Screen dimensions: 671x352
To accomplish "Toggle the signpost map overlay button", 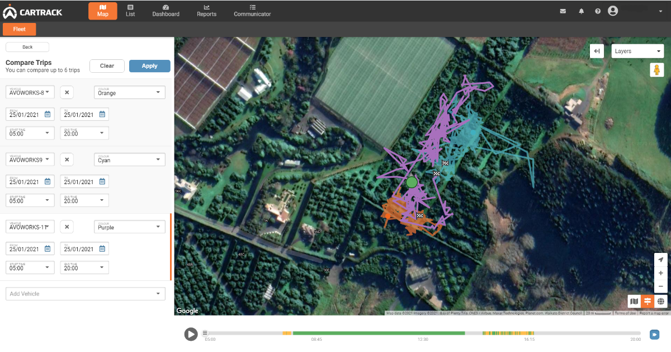I will pos(648,302).
